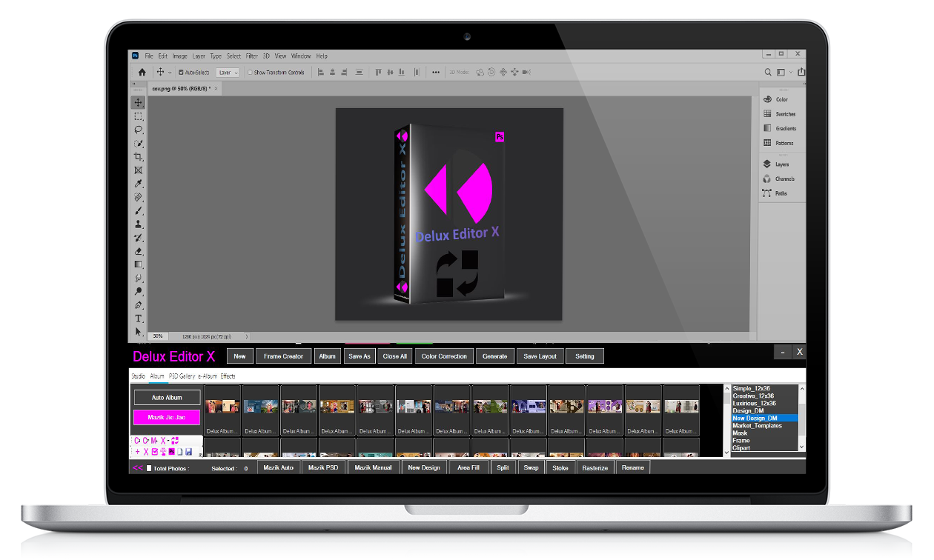Image resolution: width=934 pixels, height=560 pixels.
Task: Switch to the e-Album tab
Action: pyautogui.click(x=208, y=376)
